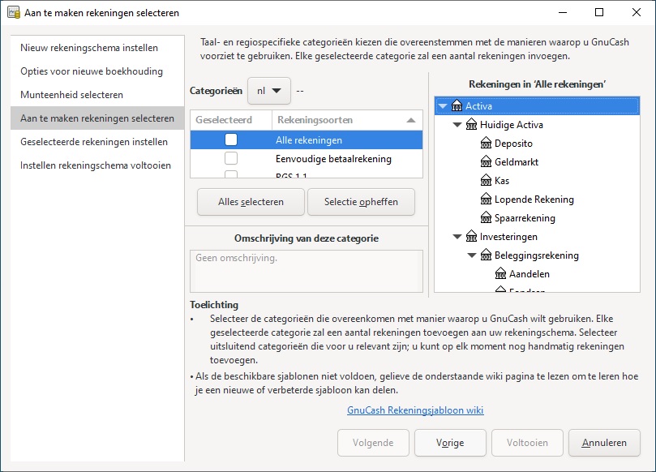Image resolution: width=656 pixels, height=472 pixels.
Task: Click the bank icon beside Deposito
Action: coord(486,144)
